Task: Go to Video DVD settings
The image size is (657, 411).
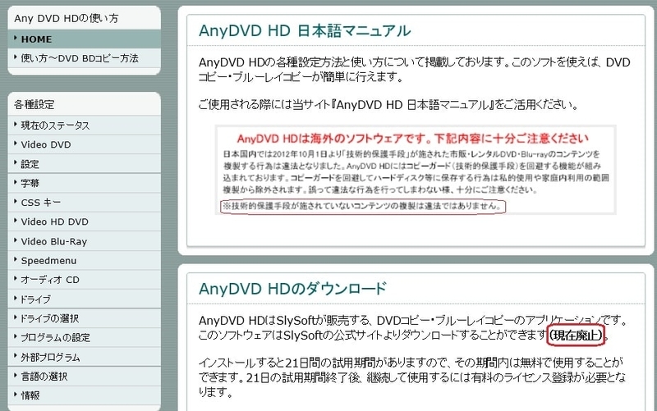Action: point(84,144)
